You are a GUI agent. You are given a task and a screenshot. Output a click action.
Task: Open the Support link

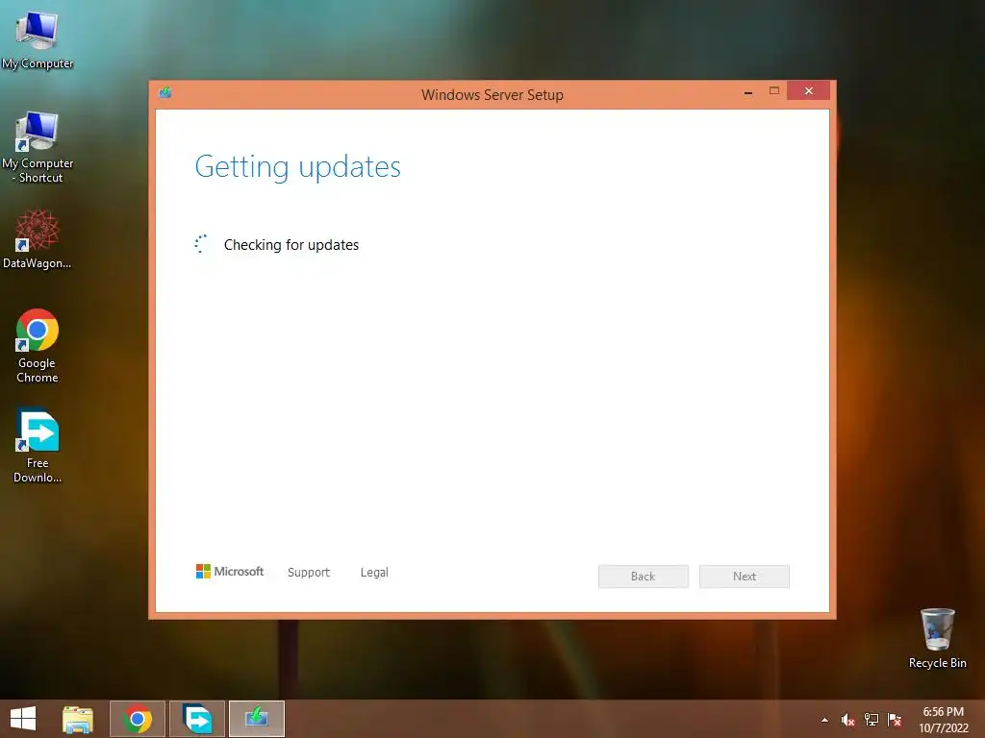[309, 573]
